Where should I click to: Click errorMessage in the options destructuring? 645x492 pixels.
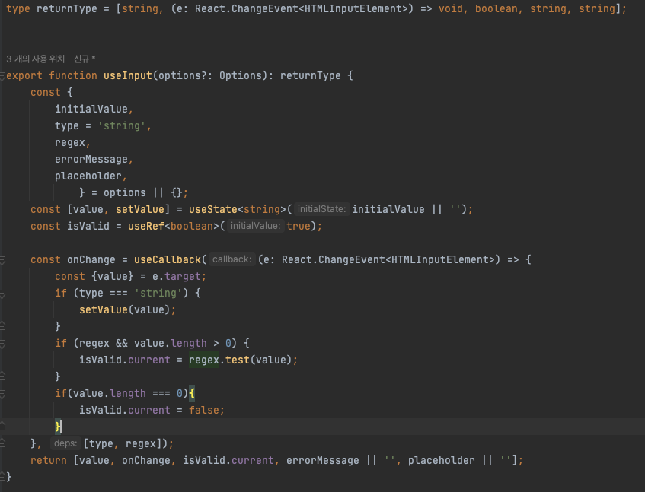(x=91, y=160)
